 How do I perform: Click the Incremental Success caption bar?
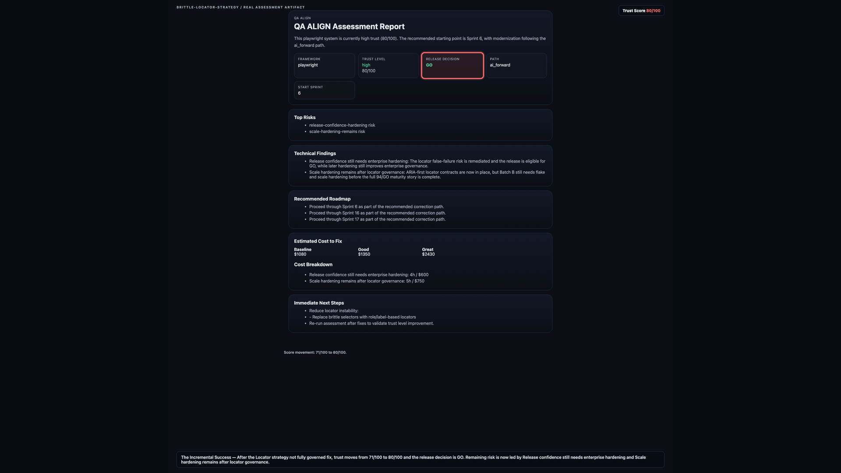(x=420, y=460)
